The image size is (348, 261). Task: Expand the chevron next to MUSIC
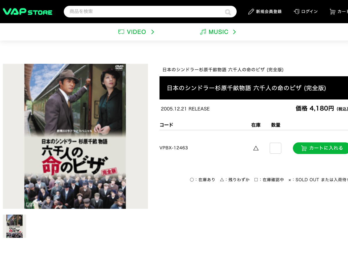pyautogui.click(x=235, y=32)
